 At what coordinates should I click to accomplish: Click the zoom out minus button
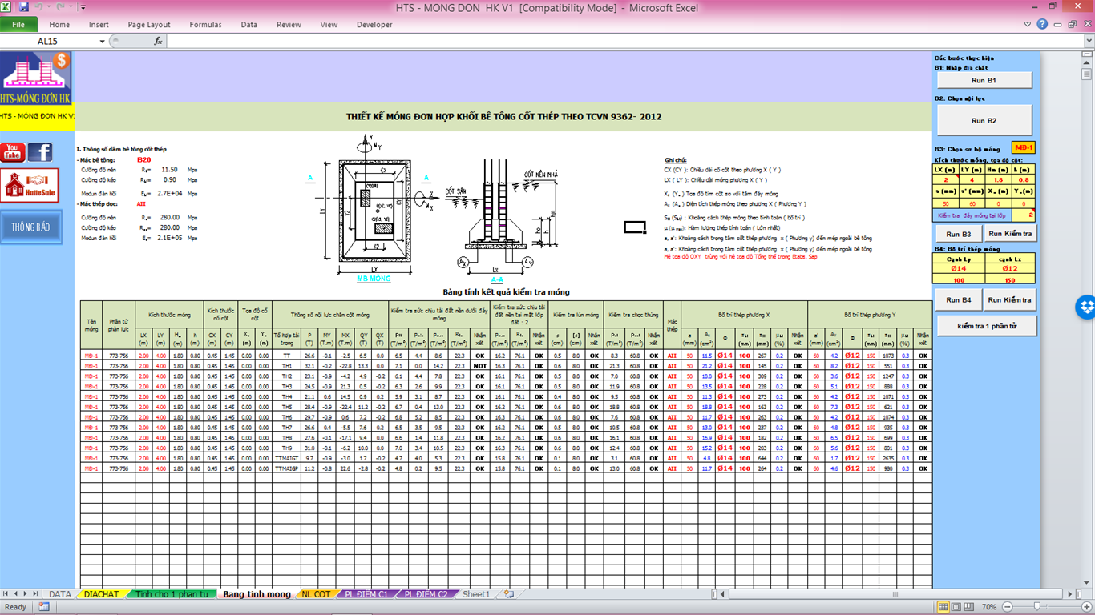[x=1006, y=607]
